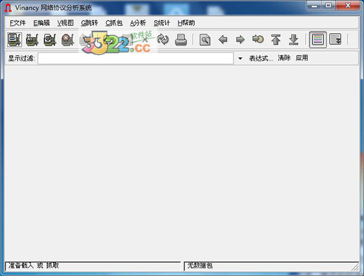Focus the 显示过滤 filter input field
This screenshot has width=364, height=276.
pos(135,58)
